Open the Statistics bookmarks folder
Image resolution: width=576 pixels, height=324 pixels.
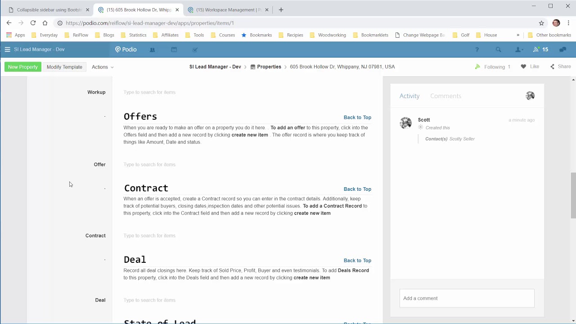pos(133,35)
